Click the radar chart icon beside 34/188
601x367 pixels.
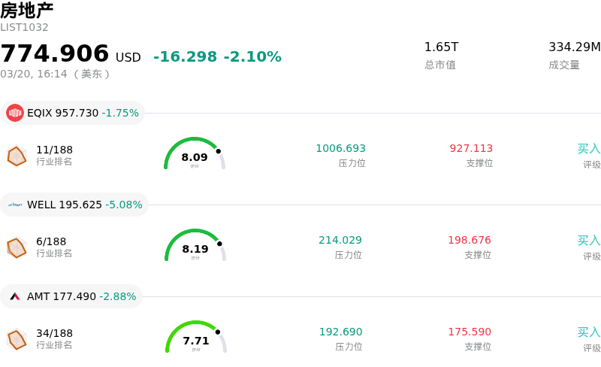point(17,339)
